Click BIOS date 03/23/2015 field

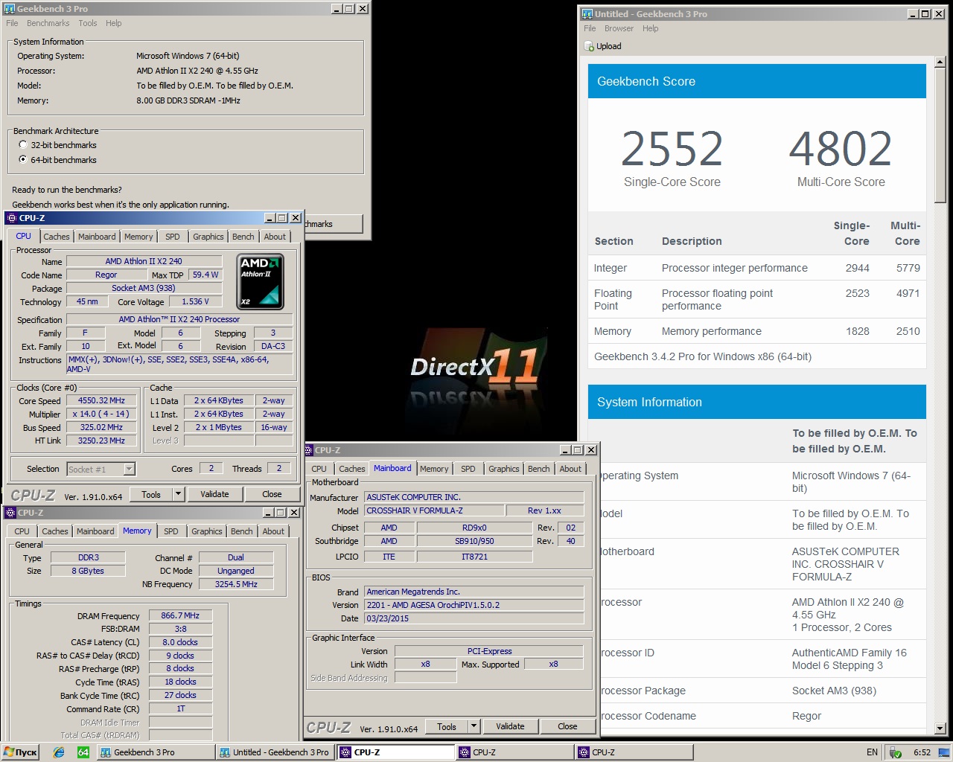(474, 618)
